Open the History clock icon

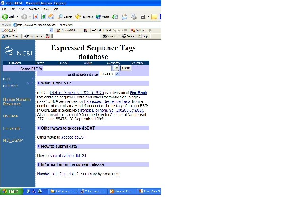(115, 17)
